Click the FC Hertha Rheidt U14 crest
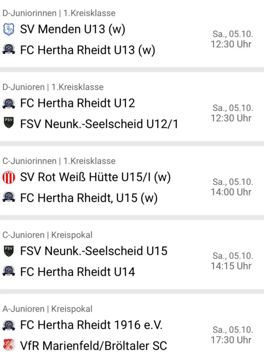264x359 pixels. pos(9,271)
